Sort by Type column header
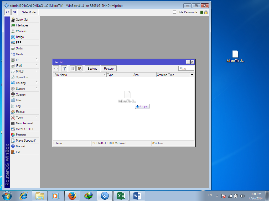 [120, 75]
